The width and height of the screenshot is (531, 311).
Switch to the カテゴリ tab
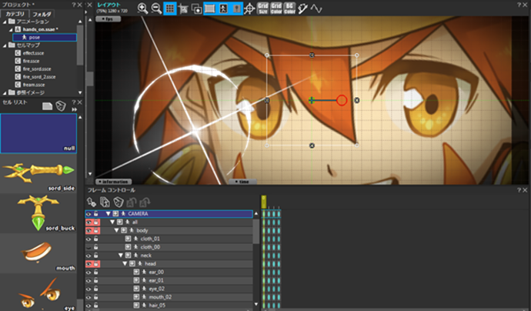coord(15,14)
